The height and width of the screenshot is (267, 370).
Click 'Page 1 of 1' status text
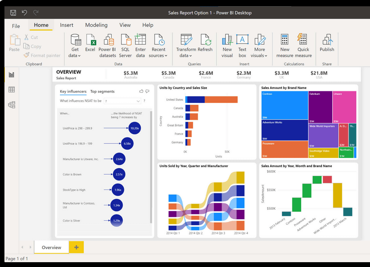17,258
